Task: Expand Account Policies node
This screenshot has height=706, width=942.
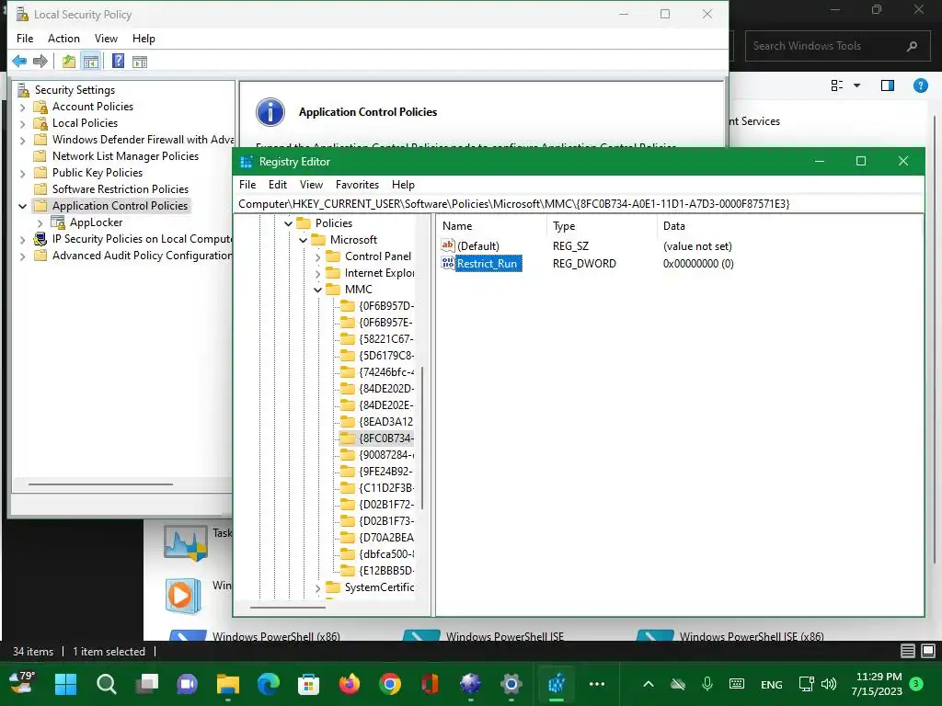Action: (x=22, y=107)
